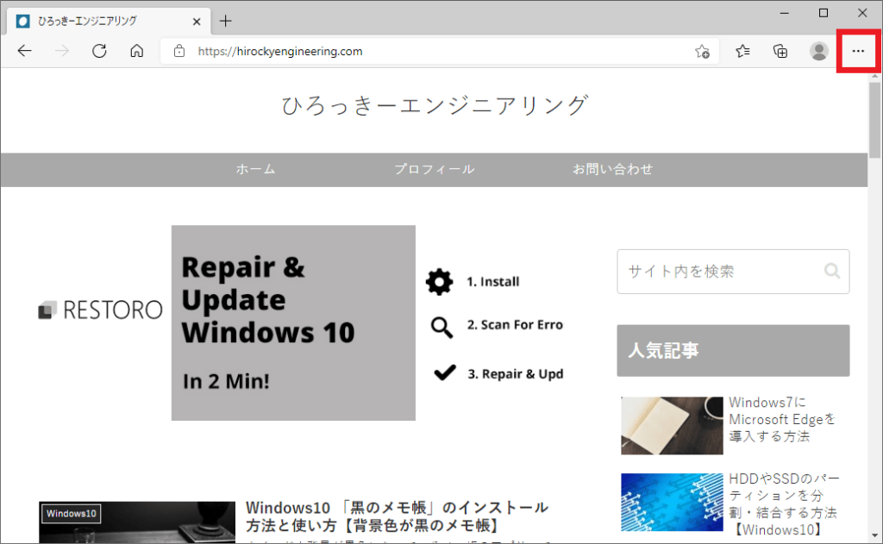Screen dimensions: 883x544
Task: Click the '2. Scan For Erro' text
Action: coord(515,325)
